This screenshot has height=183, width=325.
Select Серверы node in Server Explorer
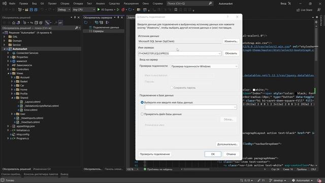click(x=98, y=31)
